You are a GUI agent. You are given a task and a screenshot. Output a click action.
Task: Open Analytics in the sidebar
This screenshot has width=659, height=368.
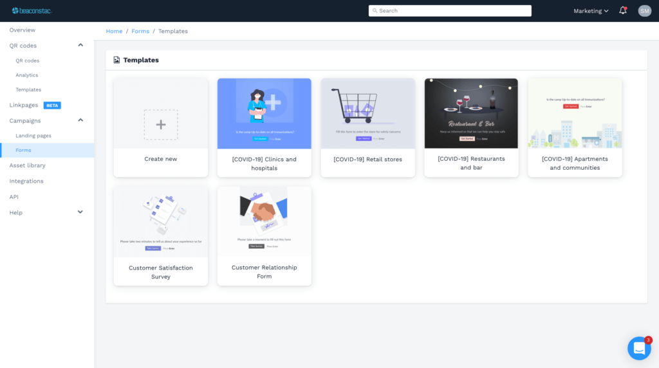click(27, 75)
